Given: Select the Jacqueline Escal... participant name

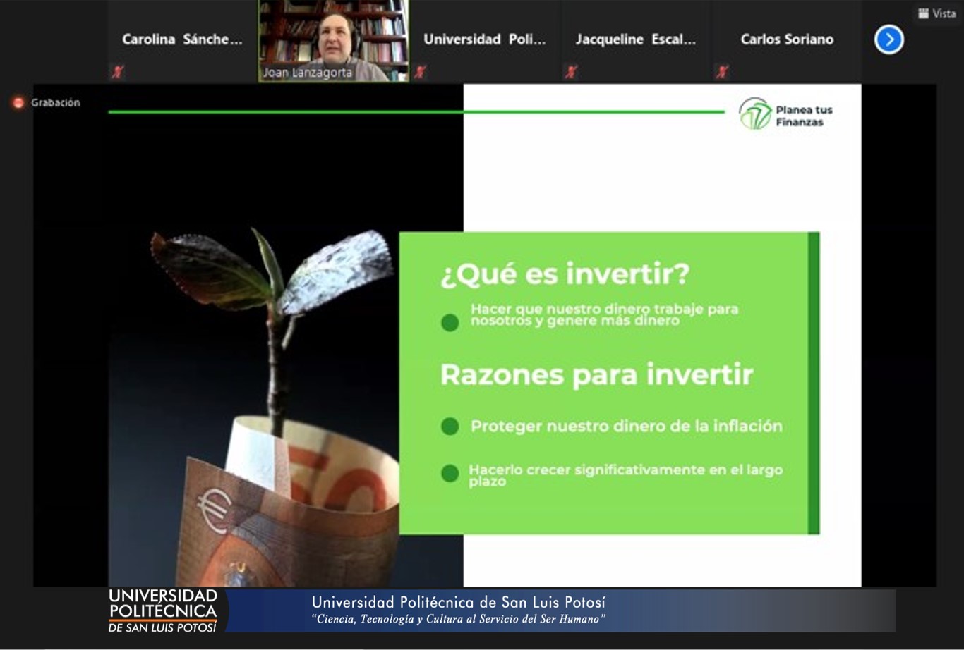Looking at the screenshot, I should coord(635,39).
